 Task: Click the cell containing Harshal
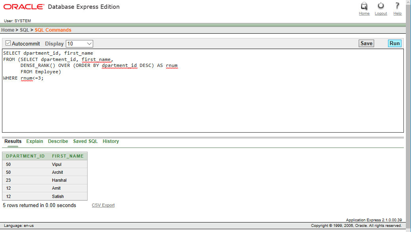click(68, 180)
